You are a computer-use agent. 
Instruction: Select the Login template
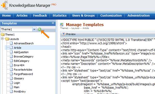coord(17,83)
